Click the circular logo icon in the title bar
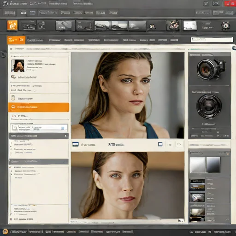 click(5, 4)
